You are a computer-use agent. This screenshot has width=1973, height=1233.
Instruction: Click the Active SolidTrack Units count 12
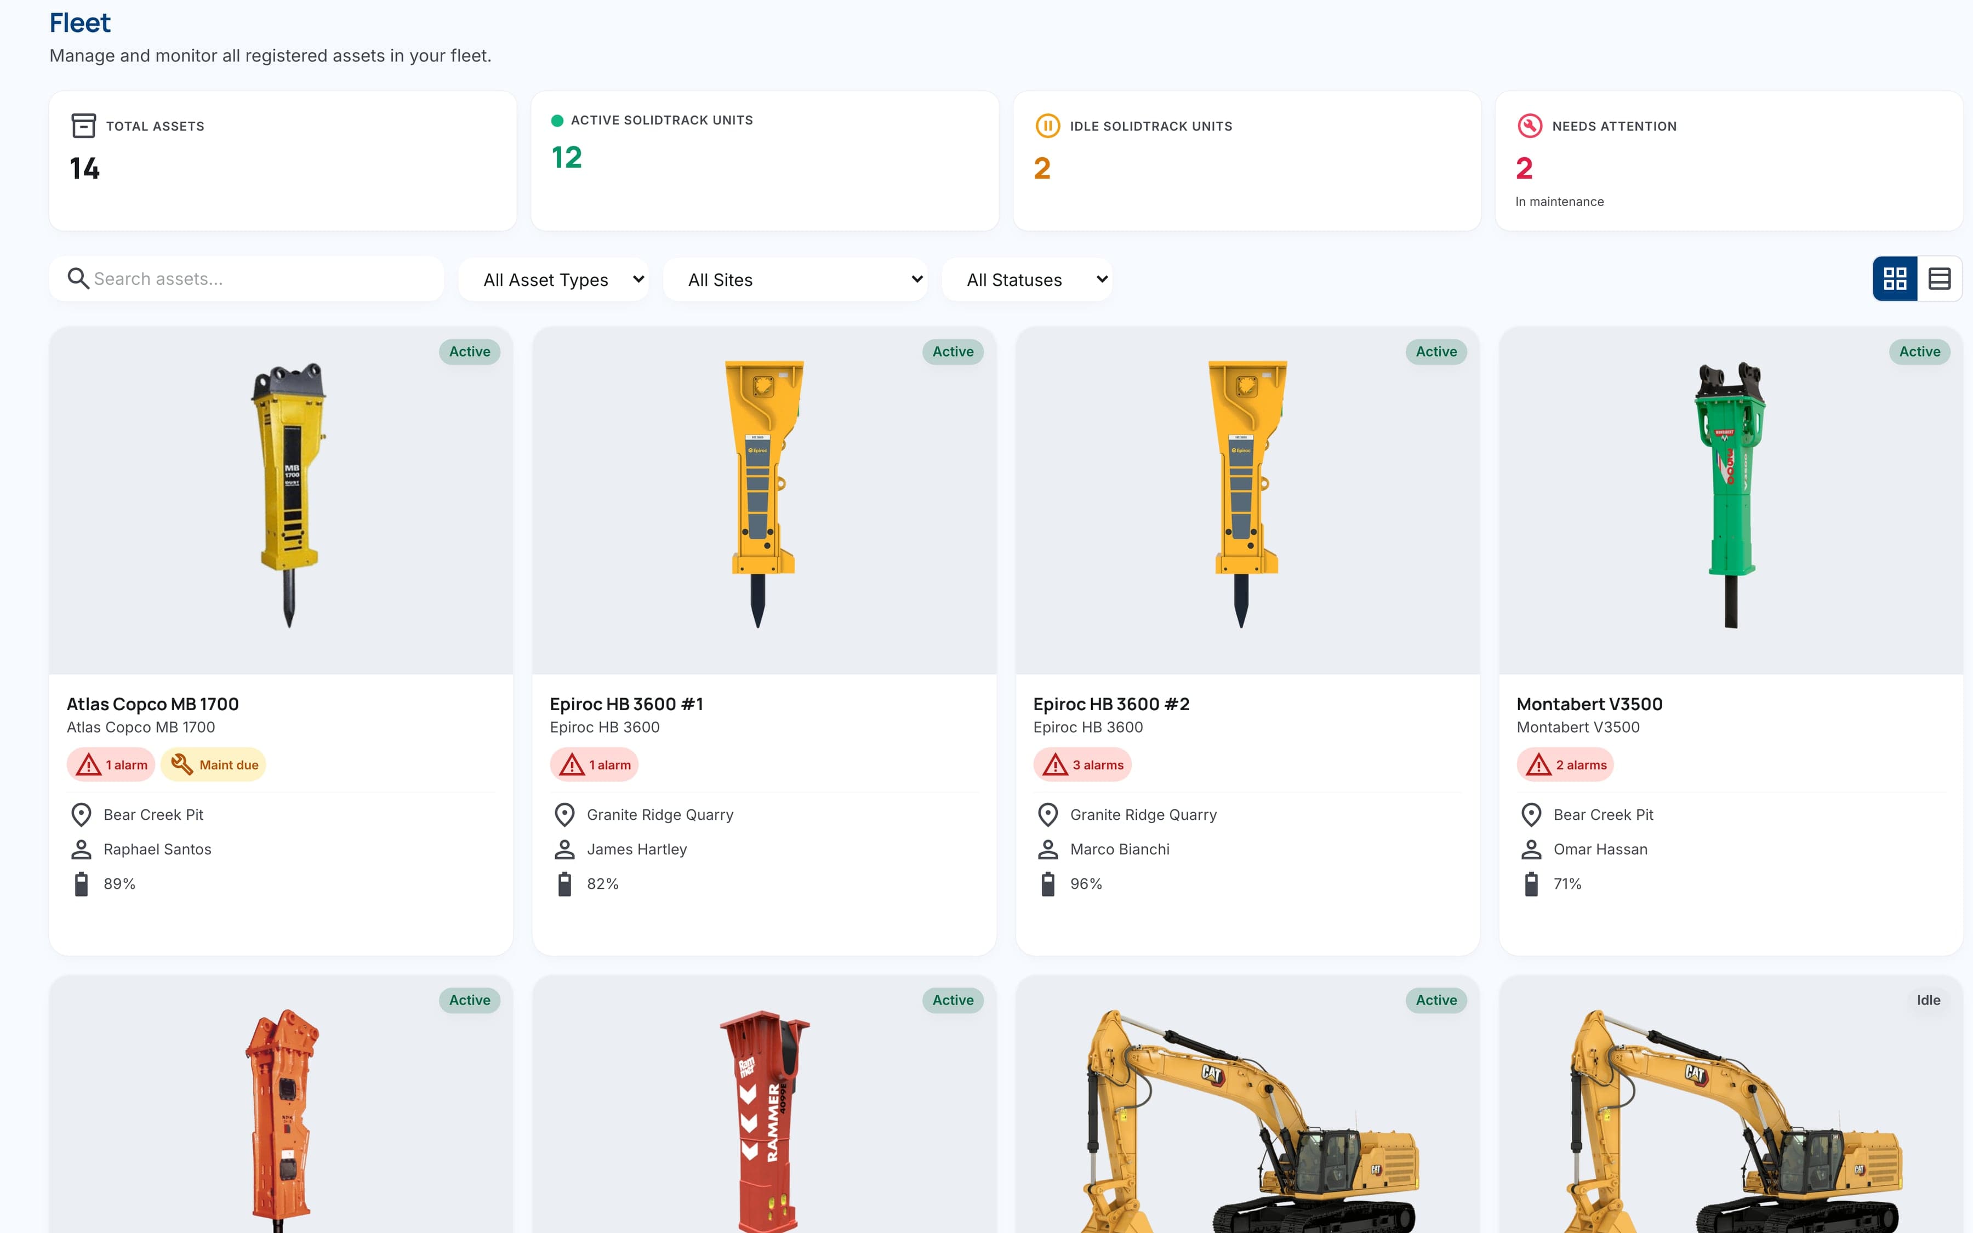(x=567, y=157)
